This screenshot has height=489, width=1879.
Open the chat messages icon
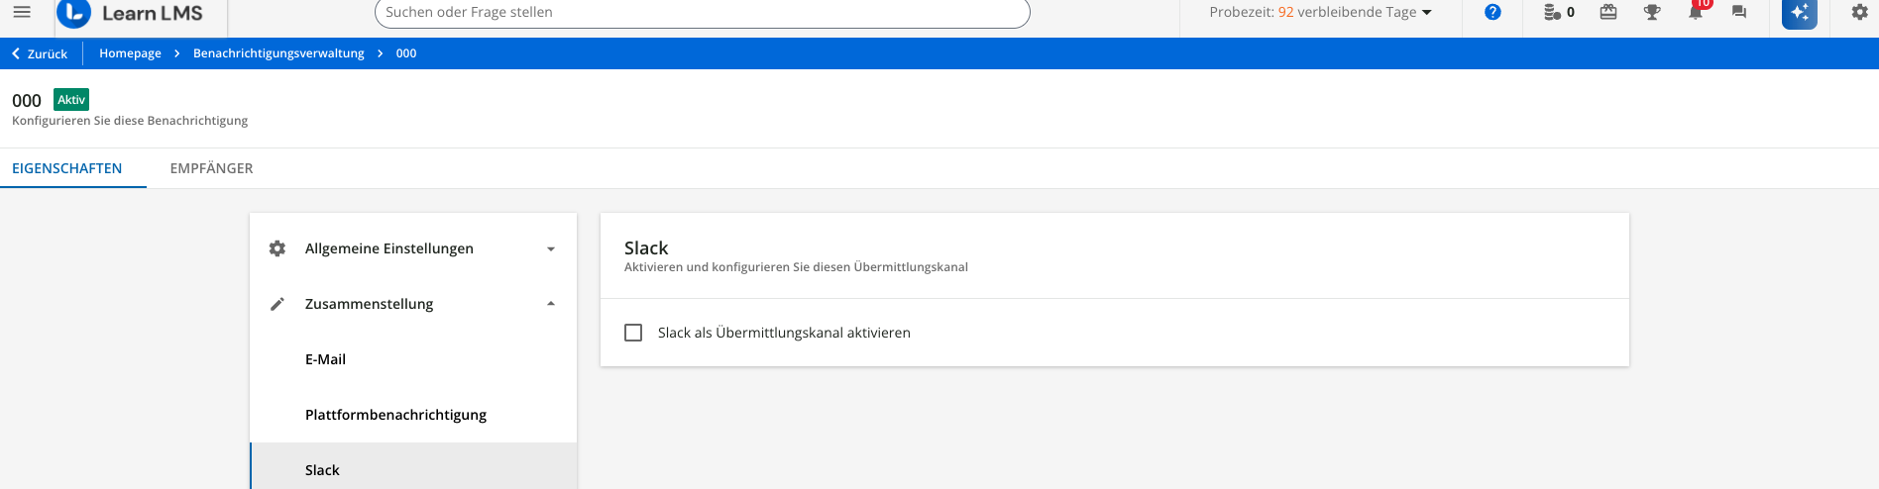[x=1739, y=13]
